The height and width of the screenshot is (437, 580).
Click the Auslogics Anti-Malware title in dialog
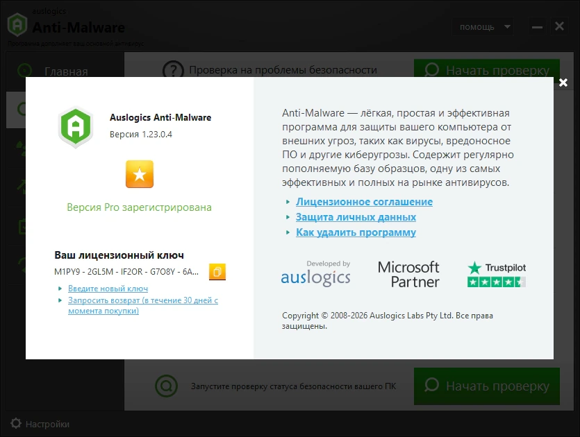point(160,117)
